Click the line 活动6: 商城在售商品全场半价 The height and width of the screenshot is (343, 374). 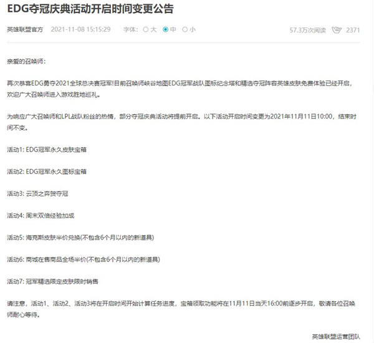click(x=84, y=259)
